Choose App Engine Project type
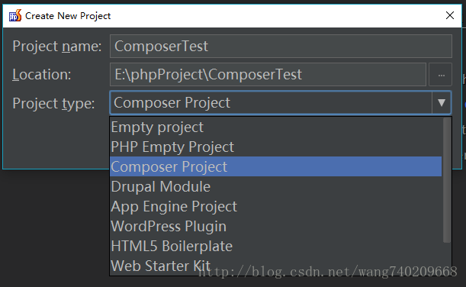 pos(276,206)
